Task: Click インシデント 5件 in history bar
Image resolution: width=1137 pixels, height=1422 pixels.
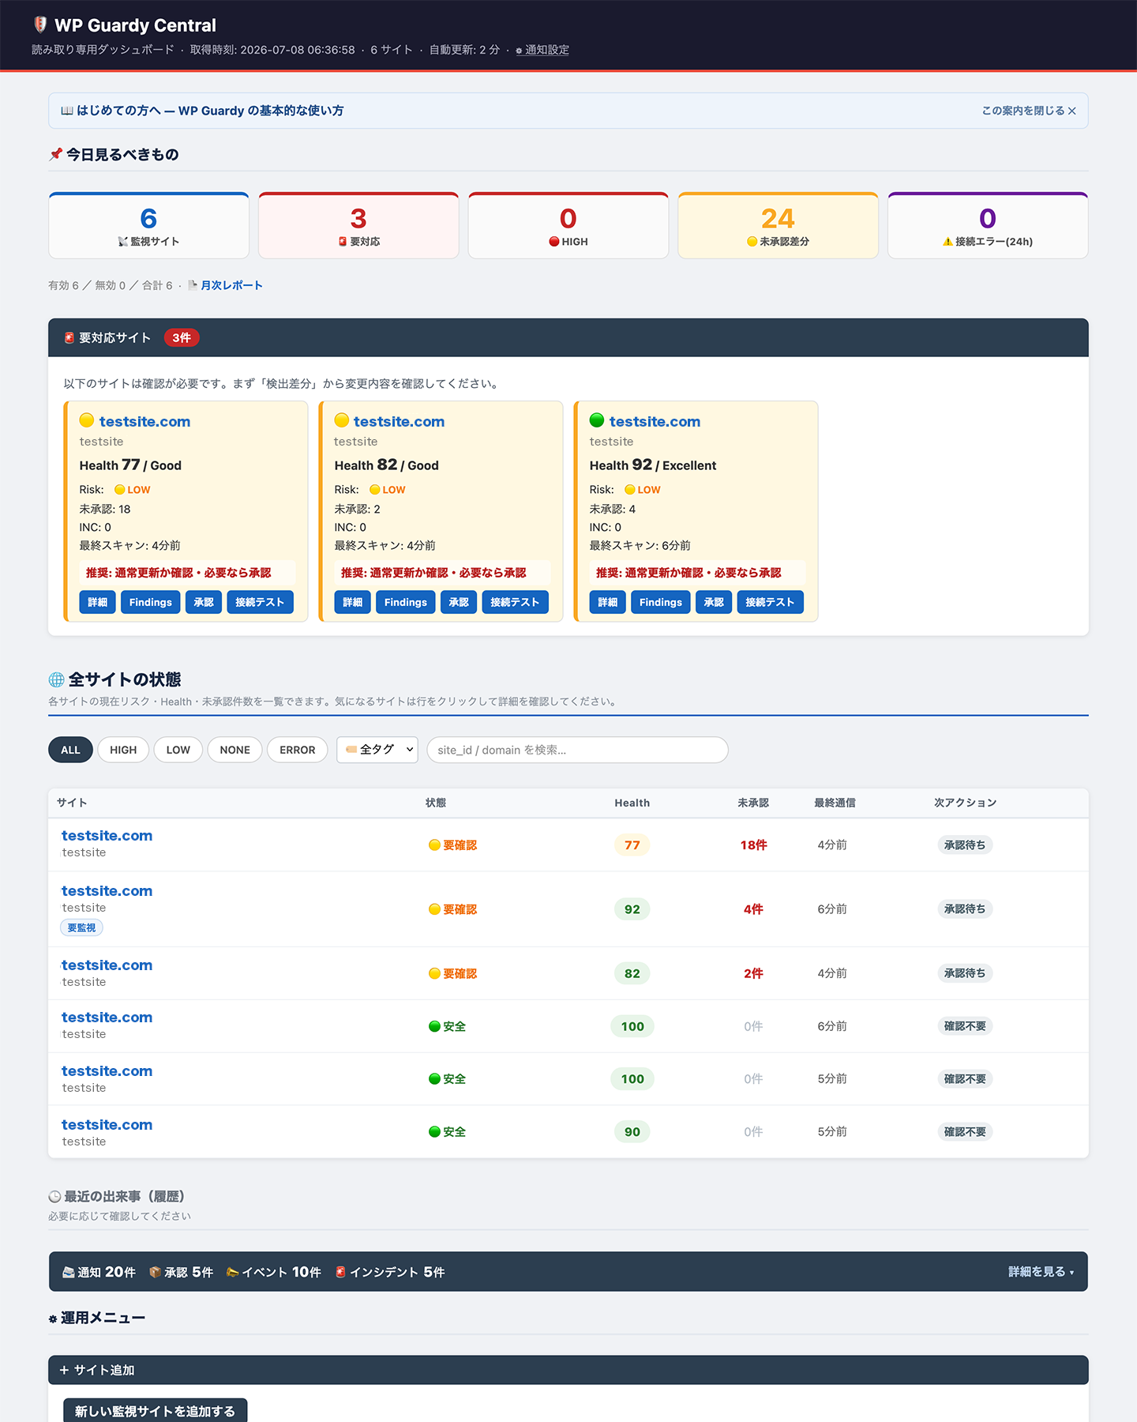Action: (390, 1272)
